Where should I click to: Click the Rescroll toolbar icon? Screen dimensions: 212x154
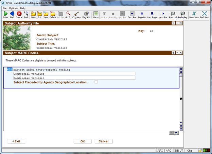click(173, 14)
